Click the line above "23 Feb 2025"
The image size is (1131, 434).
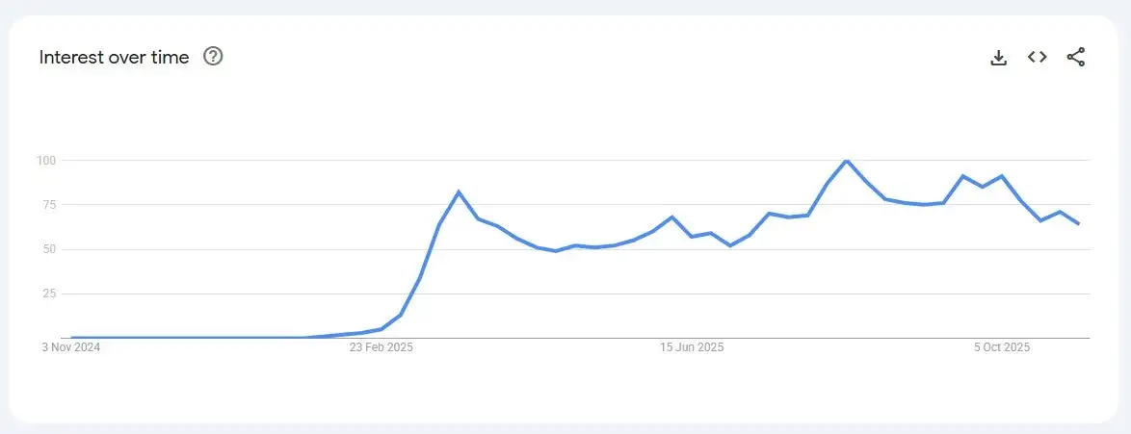(381, 329)
